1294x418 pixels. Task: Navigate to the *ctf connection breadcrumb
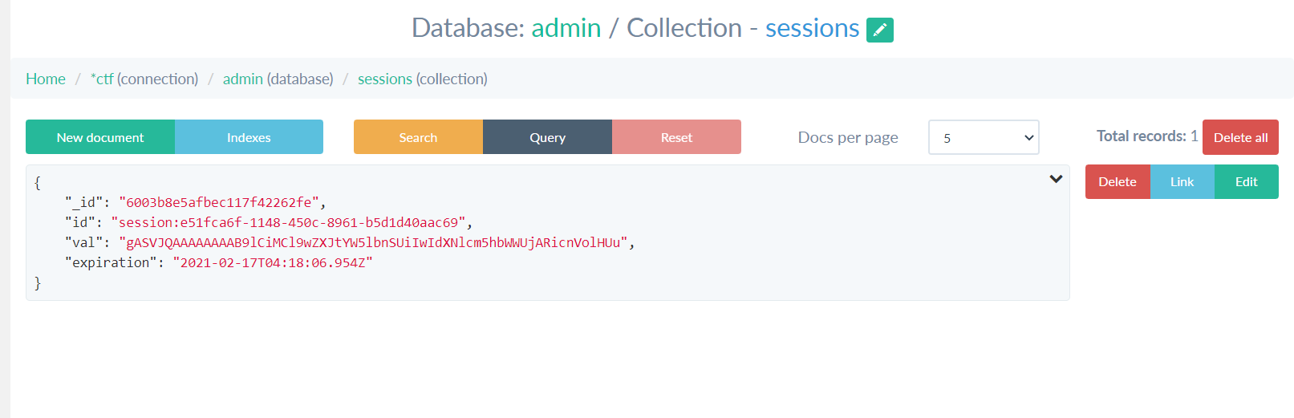[102, 79]
